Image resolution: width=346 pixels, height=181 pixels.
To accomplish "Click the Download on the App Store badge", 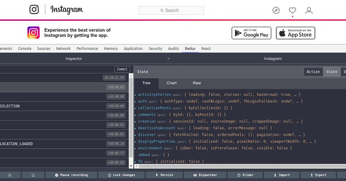I will [295, 33].
